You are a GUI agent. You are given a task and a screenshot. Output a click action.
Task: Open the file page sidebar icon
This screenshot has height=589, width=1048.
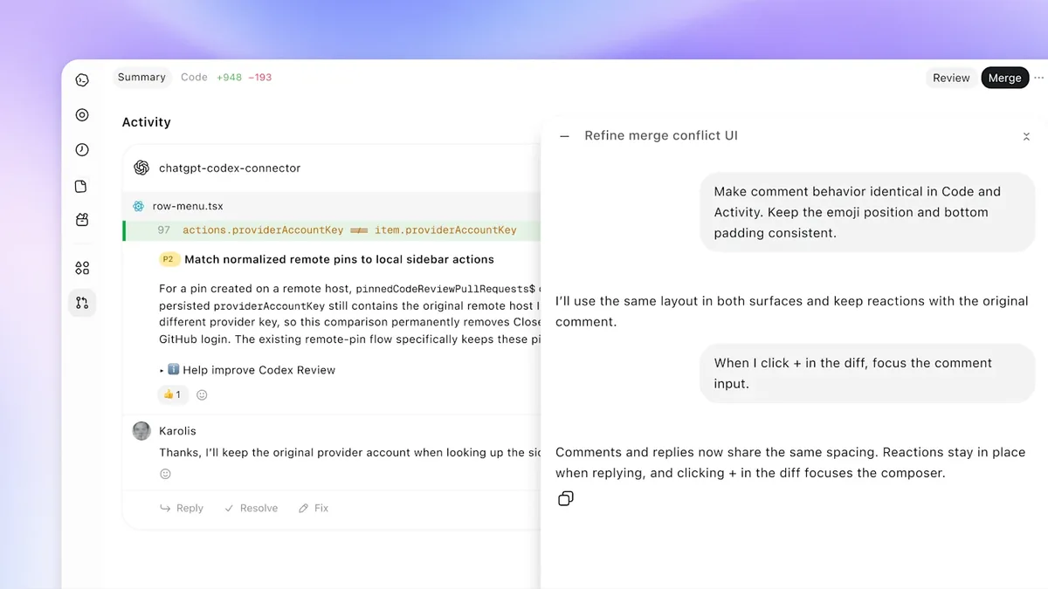coord(82,186)
